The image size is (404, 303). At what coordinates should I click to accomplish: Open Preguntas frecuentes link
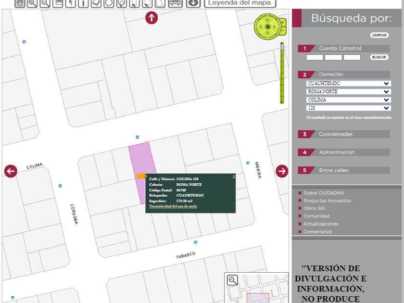pos(327,201)
